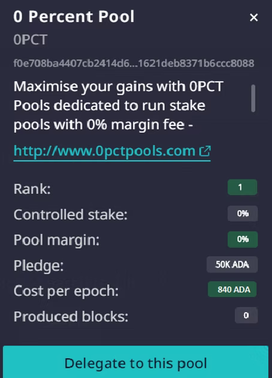This screenshot has height=378, width=272.
Task: Click the pool description text
Action: [x=119, y=106]
